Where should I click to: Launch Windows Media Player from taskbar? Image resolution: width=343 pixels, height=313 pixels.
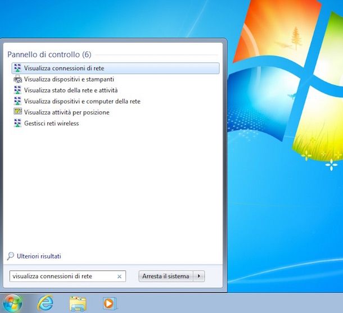click(x=110, y=303)
